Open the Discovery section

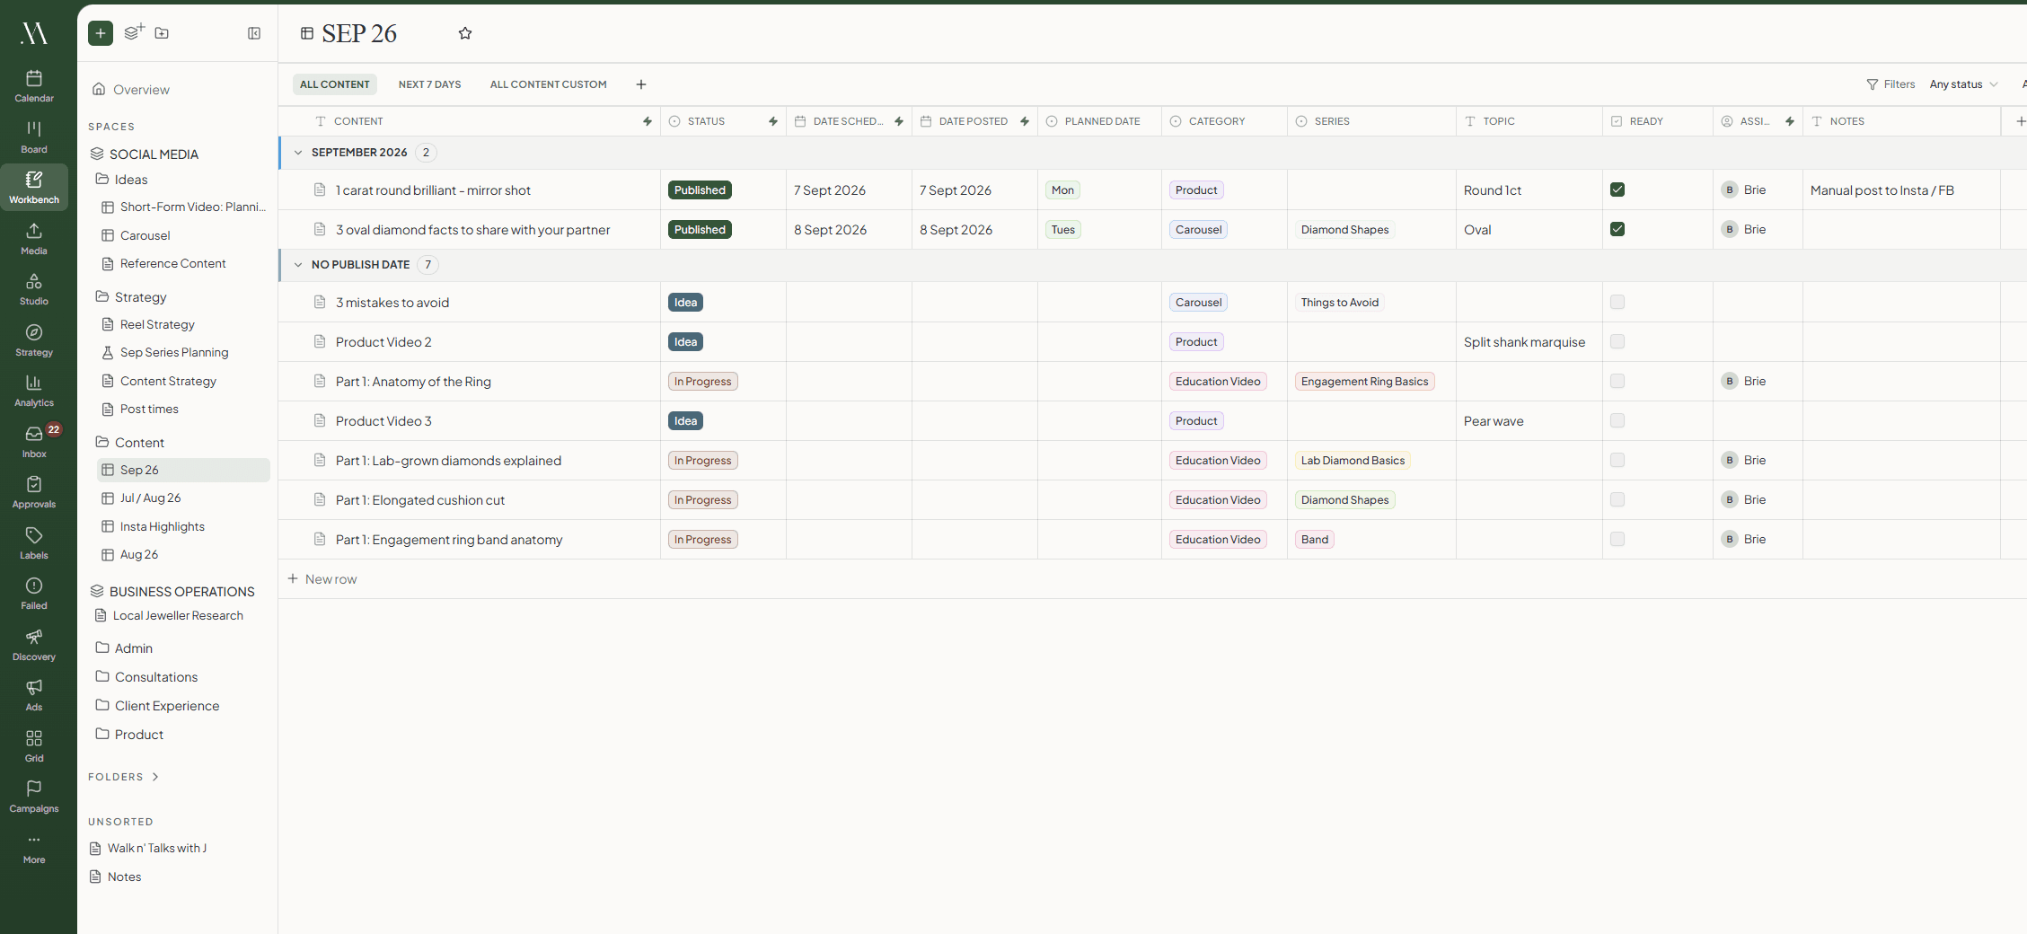34,644
